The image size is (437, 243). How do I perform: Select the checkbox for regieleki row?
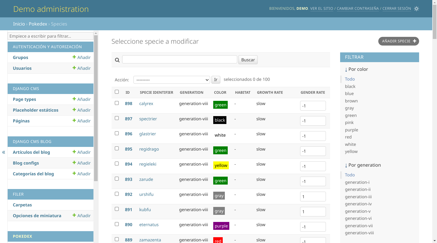pos(117,163)
